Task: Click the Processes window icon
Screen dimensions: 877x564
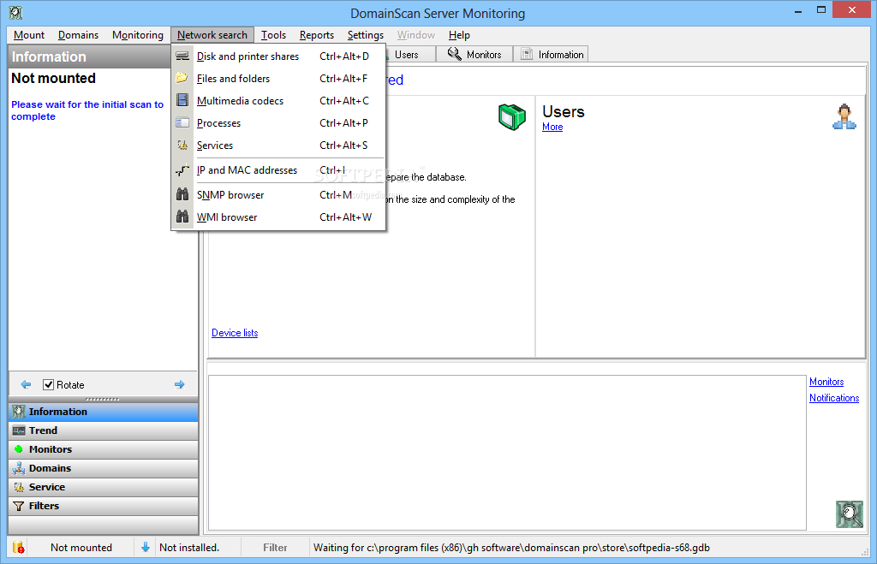Action: coord(182,122)
